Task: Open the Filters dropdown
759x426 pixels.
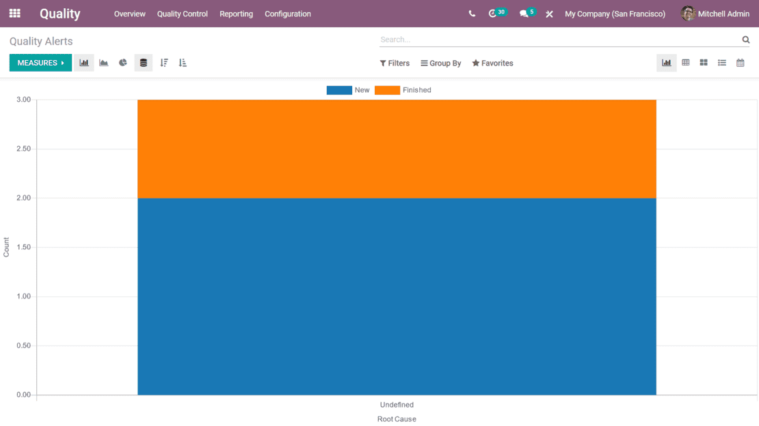Action: point(395,63)
